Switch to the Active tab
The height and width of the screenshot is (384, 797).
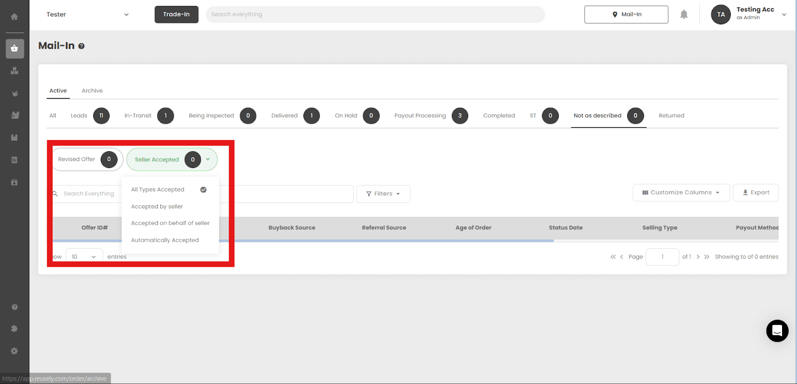tap(58, 91)
